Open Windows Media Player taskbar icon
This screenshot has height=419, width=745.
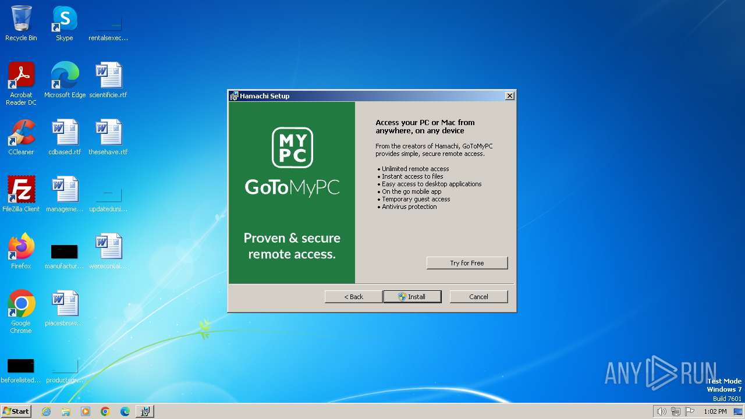click(86, 411)
